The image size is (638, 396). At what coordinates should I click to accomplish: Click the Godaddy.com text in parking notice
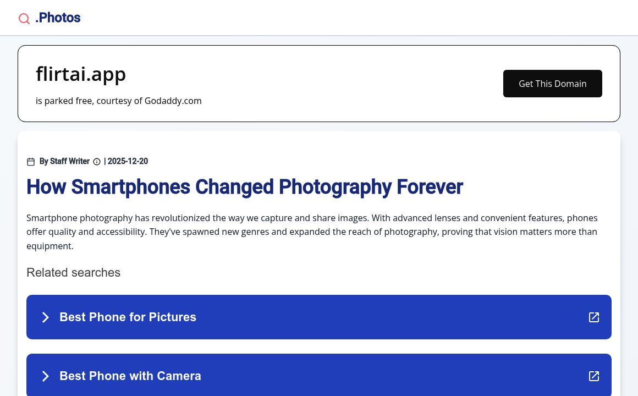pos(173,101)
